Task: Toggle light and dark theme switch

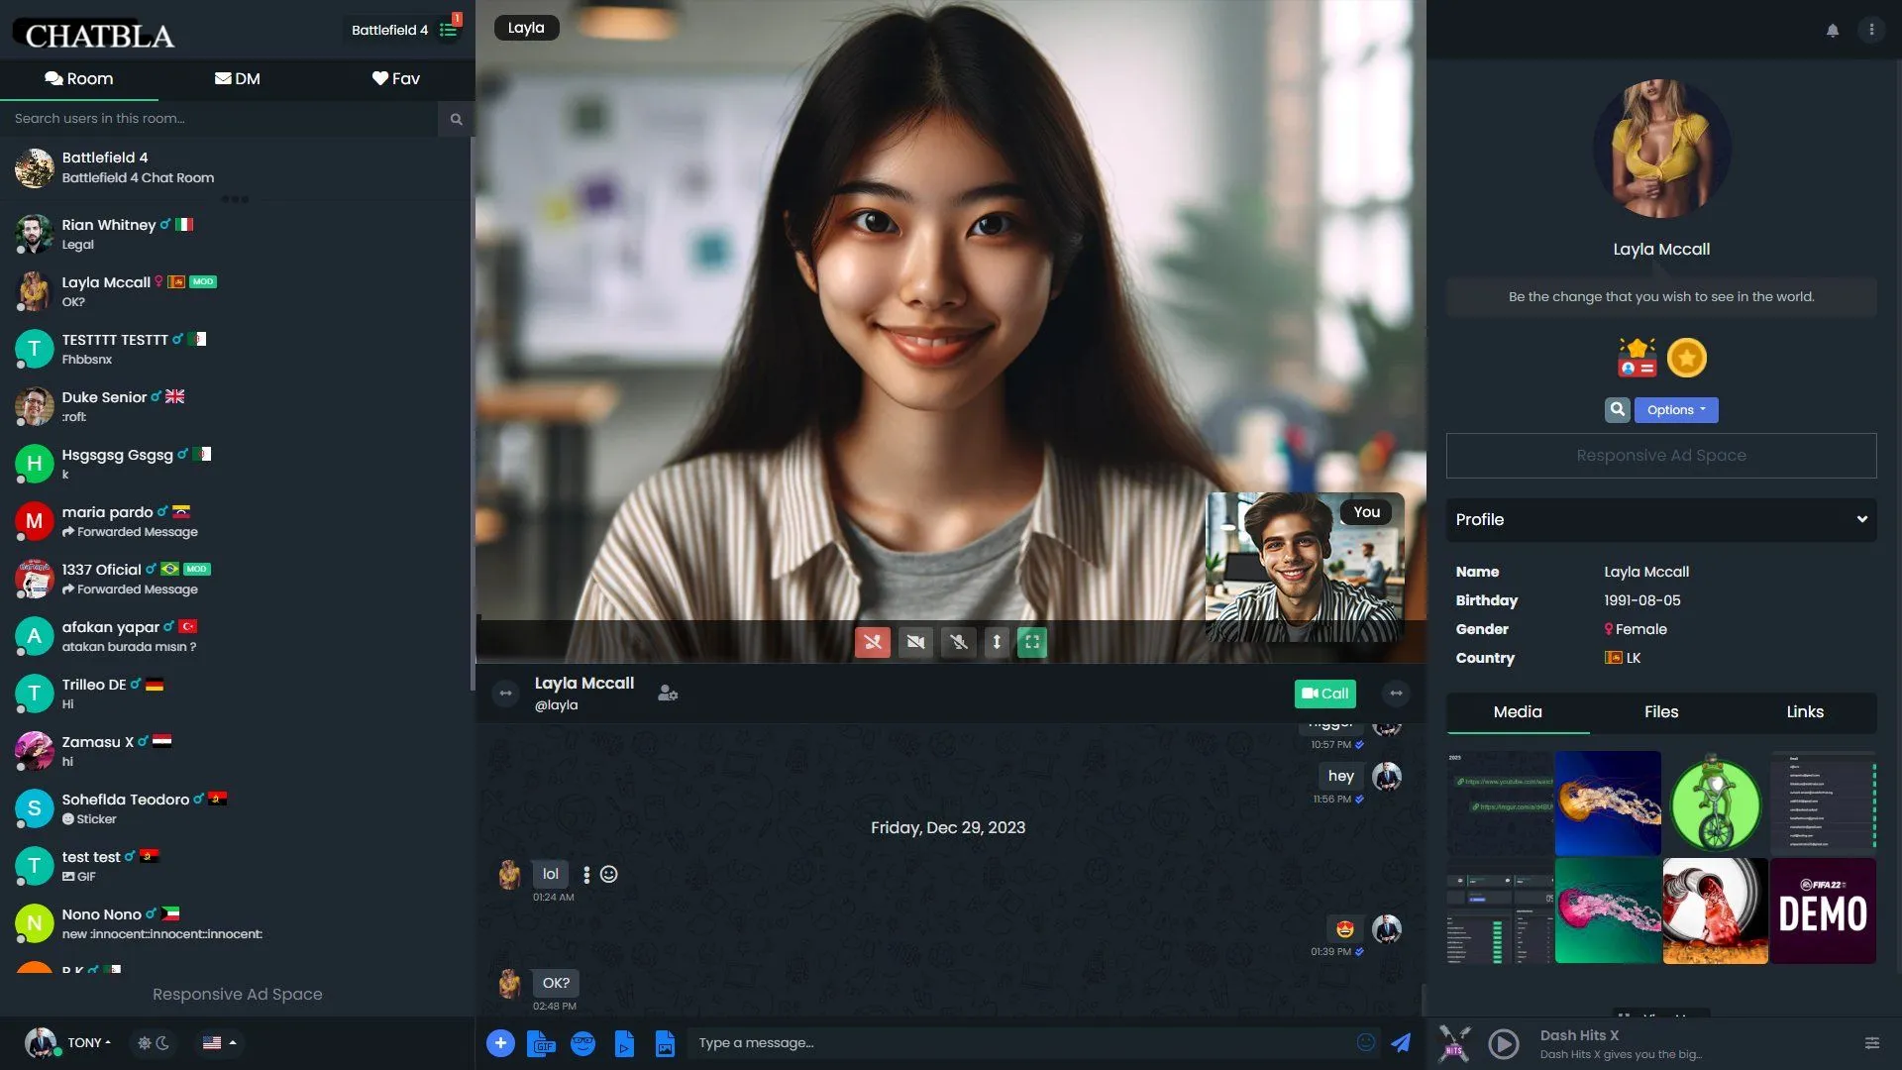Action: (x=154, y=1042)
